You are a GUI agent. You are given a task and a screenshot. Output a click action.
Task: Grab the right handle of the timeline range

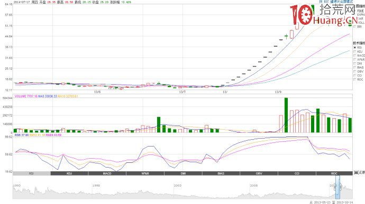point(340,187)
